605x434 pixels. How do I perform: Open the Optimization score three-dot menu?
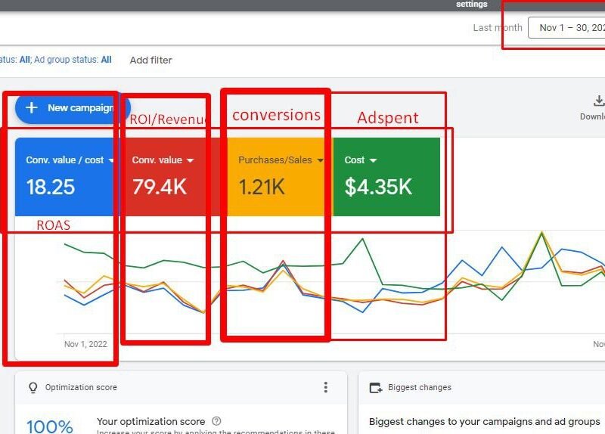pyautogui.click(x=326, y=387)
